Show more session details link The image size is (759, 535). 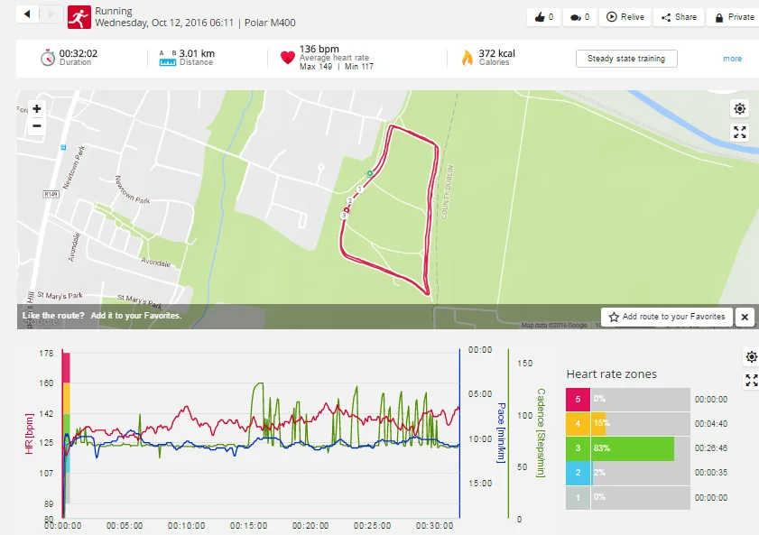pos(732,59)
